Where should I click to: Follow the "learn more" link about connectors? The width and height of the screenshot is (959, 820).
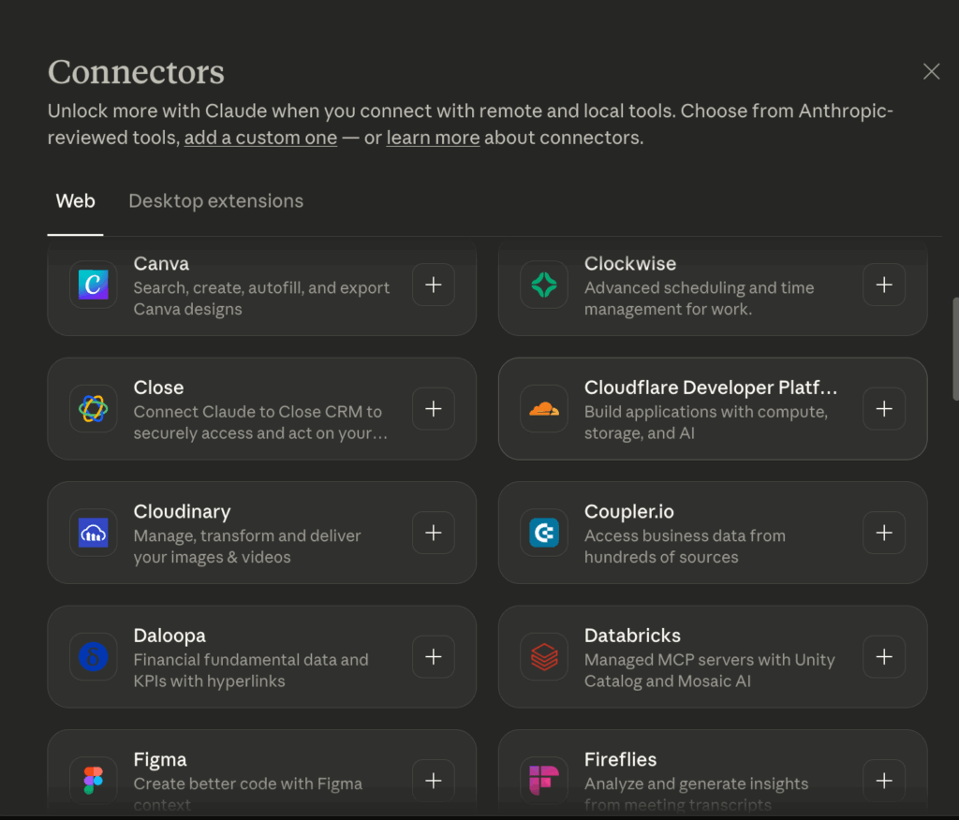[433, 139]
